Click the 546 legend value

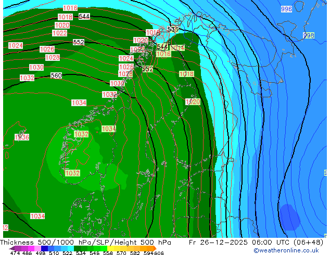95,253
